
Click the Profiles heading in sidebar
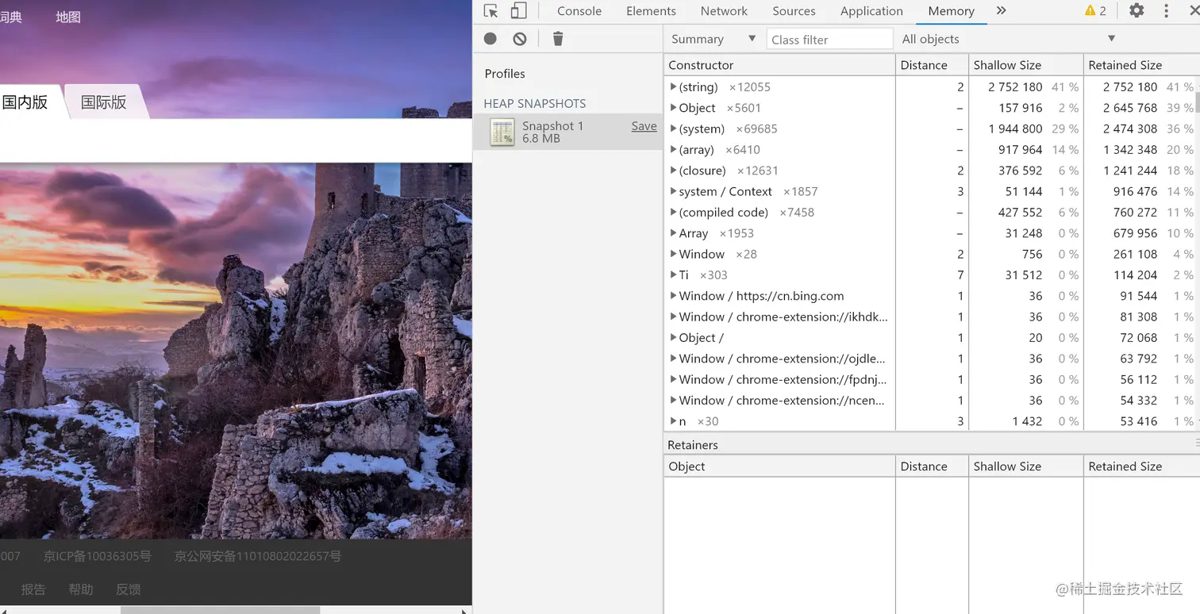[505, 74]
